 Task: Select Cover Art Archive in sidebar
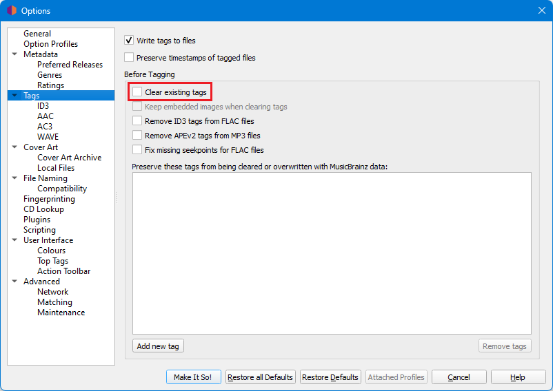click(x=70, y=158)
